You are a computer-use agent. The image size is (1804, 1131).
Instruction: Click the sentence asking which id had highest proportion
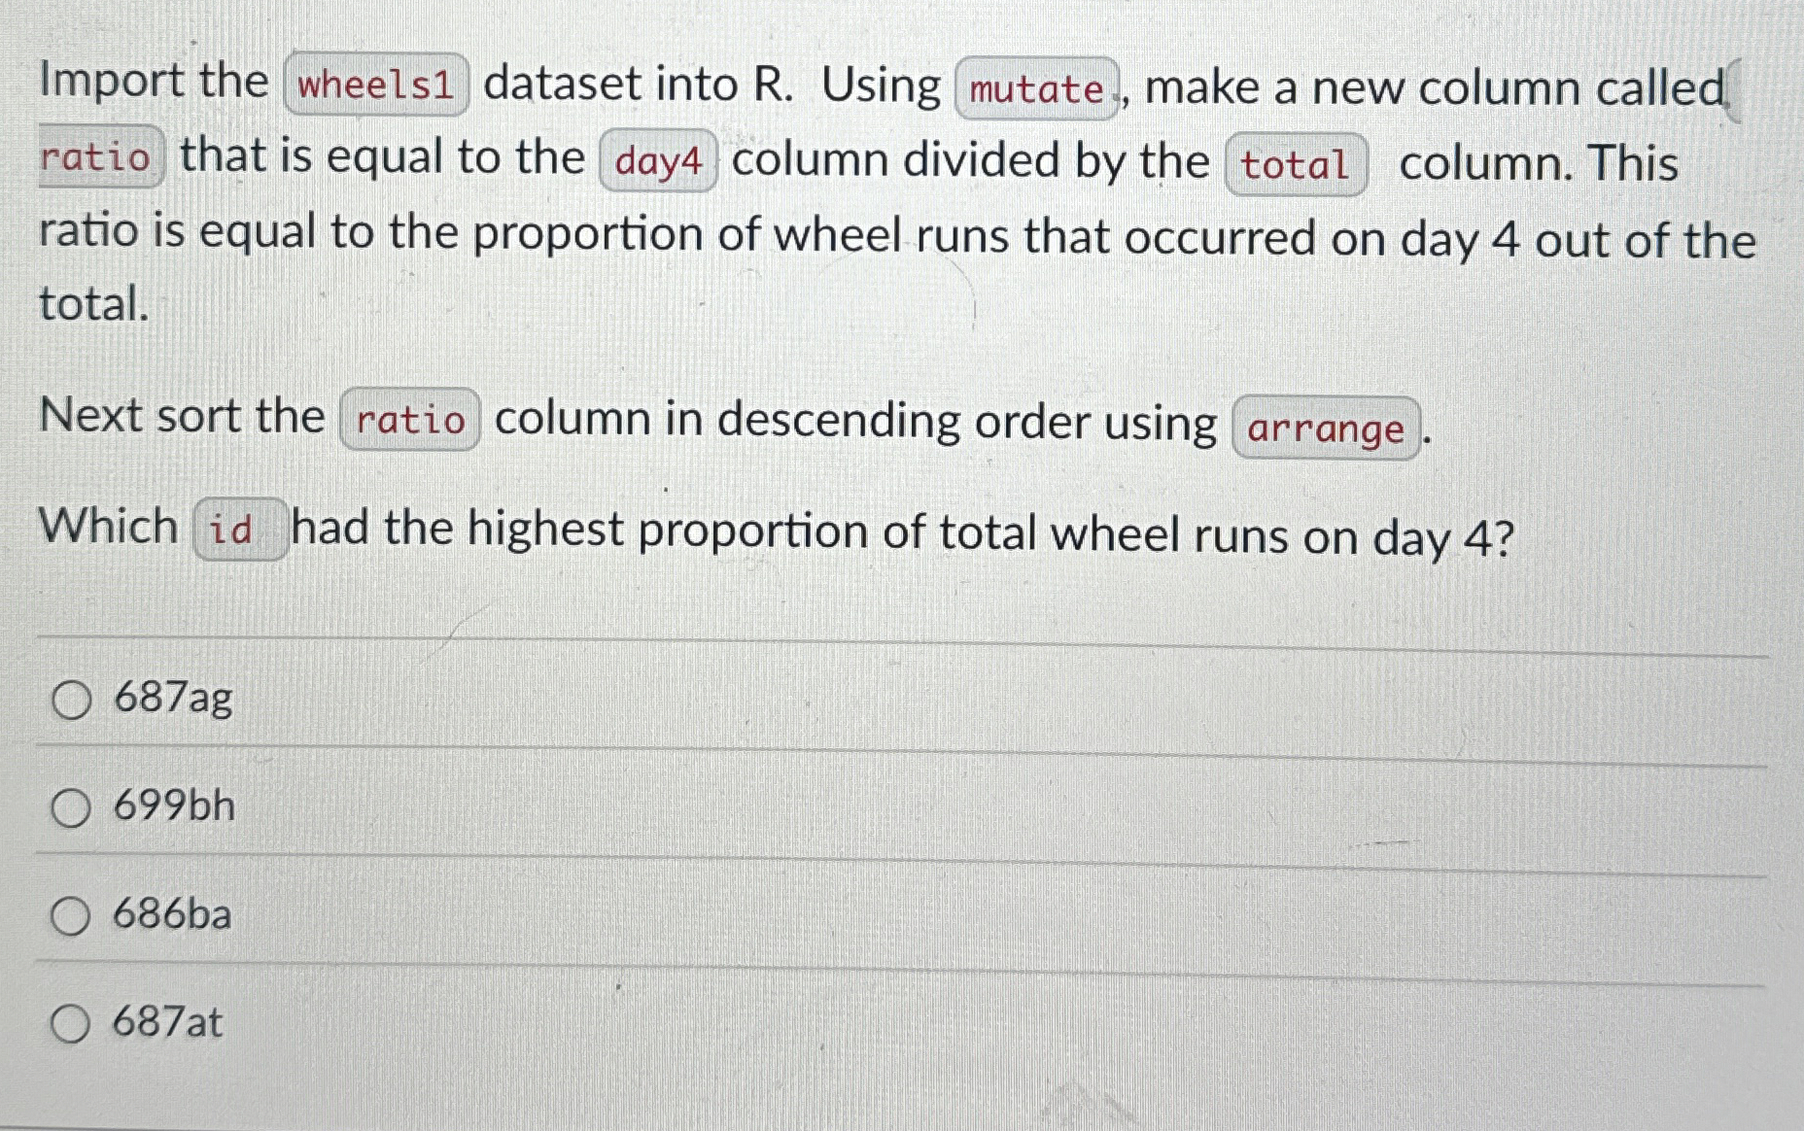click(x=778, y=528)
